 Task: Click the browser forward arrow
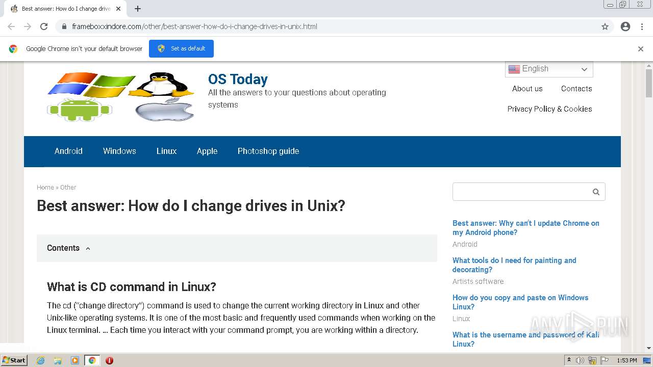(28, 27)
